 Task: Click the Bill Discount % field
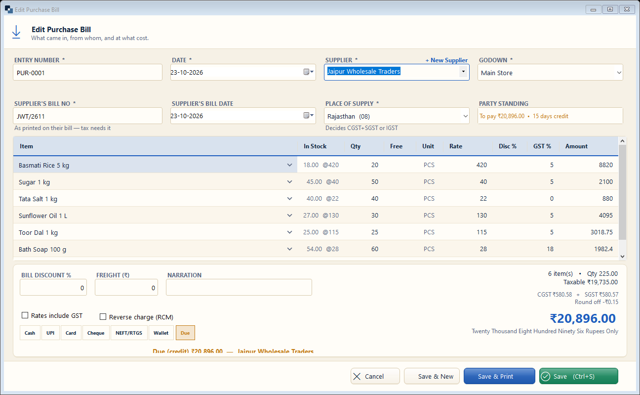tap(53, 287)
